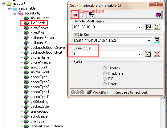Click the SNMPv1 lock status indicator
Image resolution: width=167 pixels, height=128 pixels.
(98, 92)
